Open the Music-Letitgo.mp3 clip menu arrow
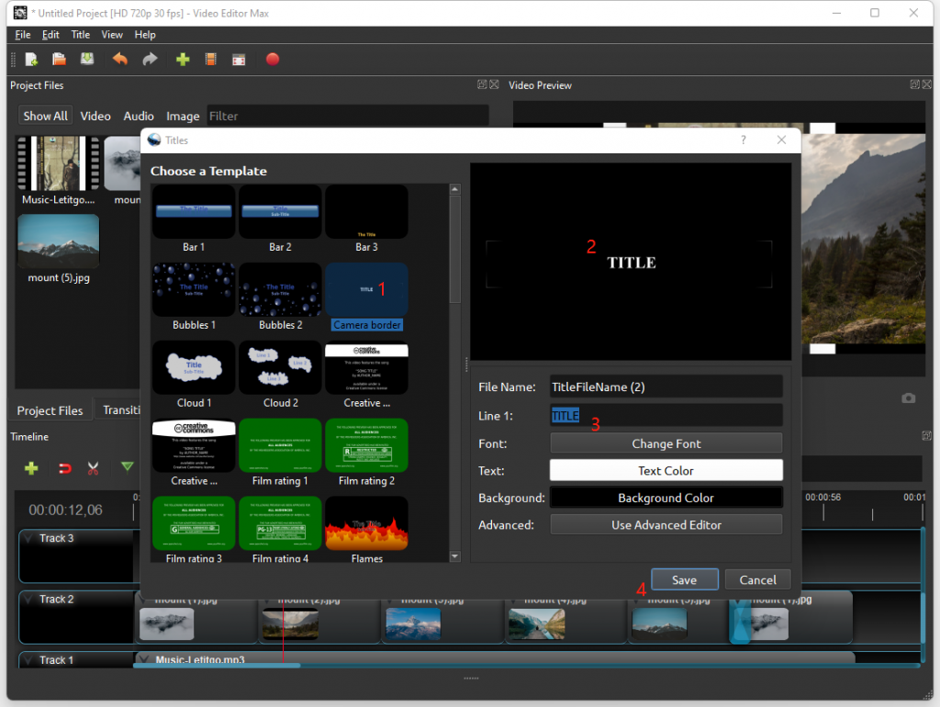 (x=144, y=659)
